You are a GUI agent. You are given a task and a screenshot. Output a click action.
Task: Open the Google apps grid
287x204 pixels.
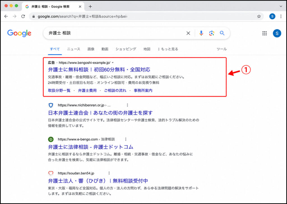click(265, 33)
